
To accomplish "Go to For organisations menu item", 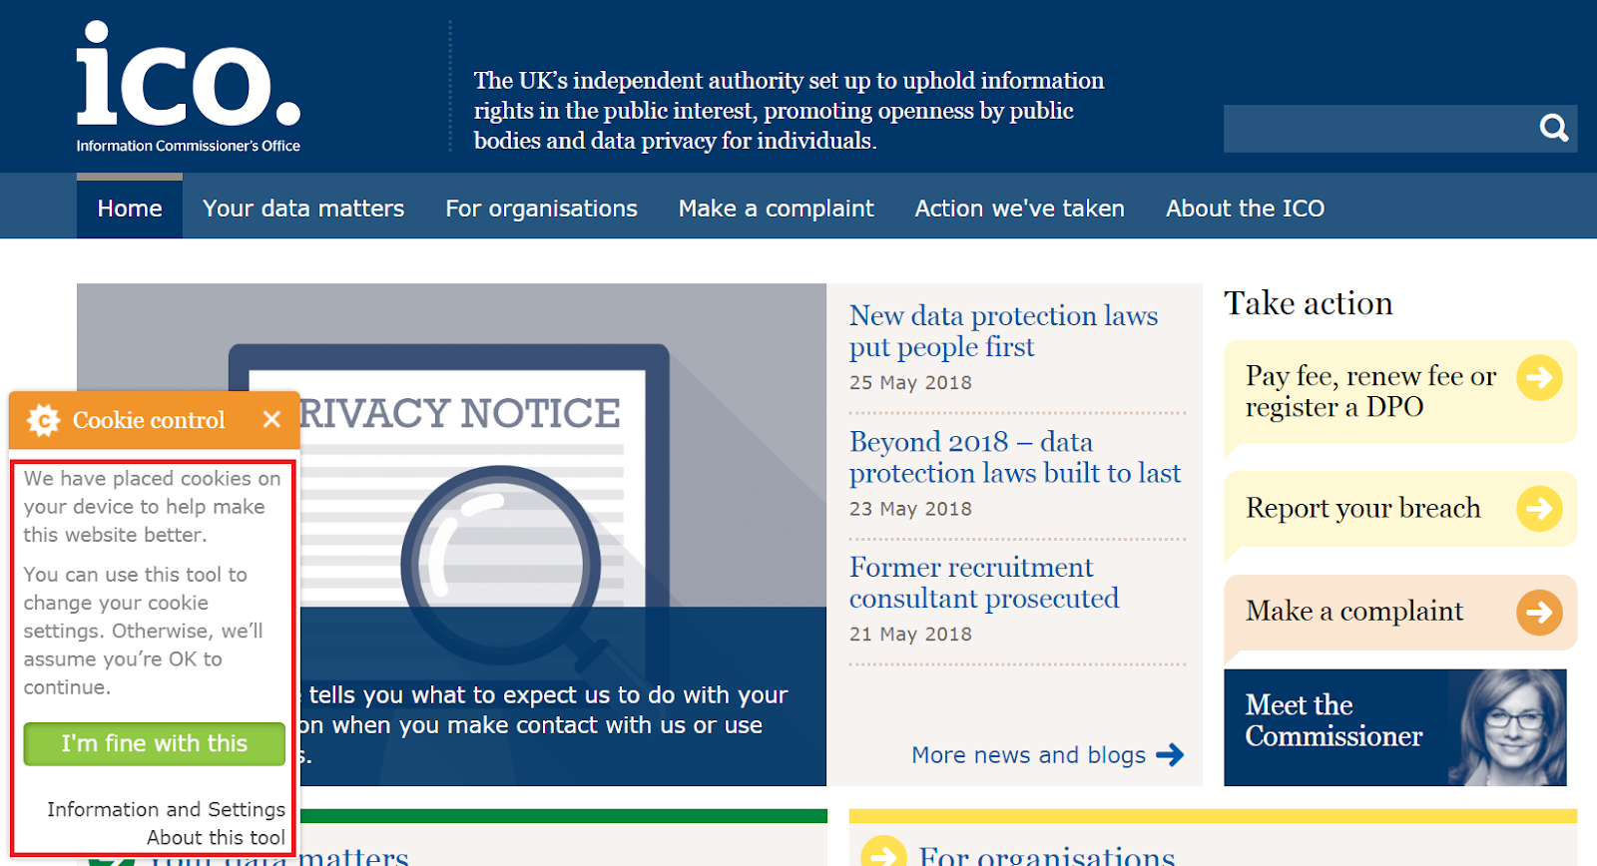I will 541,209.
